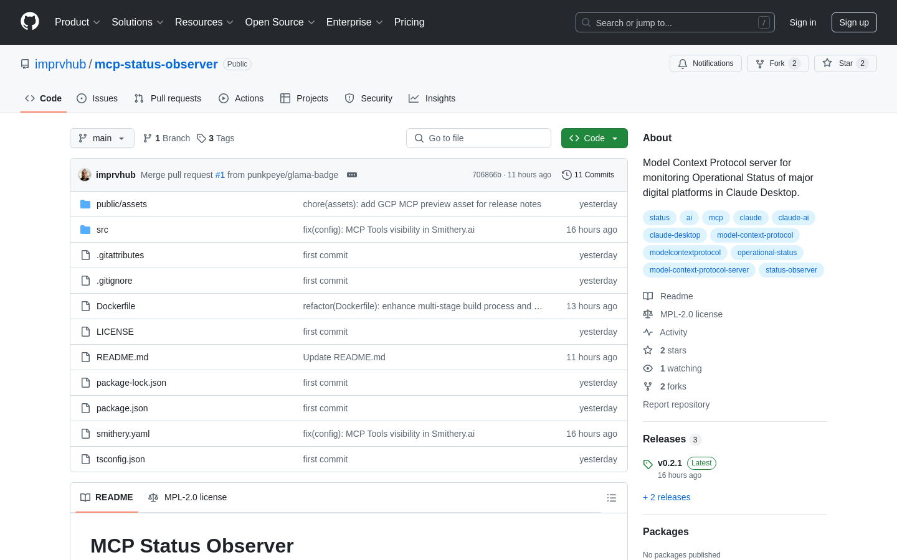Open the Update README.md commit message

pyautogui.click(x=344, y=357)
